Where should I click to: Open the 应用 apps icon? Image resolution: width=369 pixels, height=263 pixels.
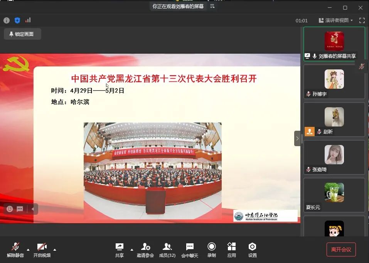232,250
